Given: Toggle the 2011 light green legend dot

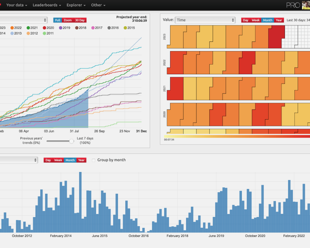Looking at the screenshot, I should [45, 34].
